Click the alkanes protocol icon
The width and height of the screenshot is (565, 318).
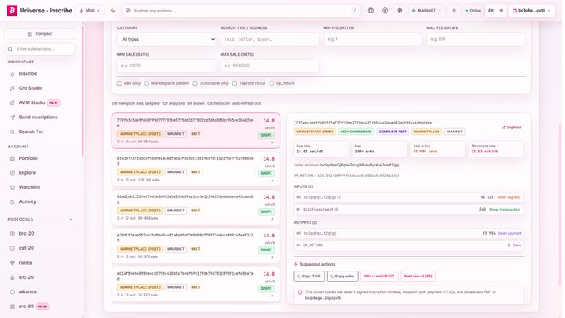coord(12,291)
